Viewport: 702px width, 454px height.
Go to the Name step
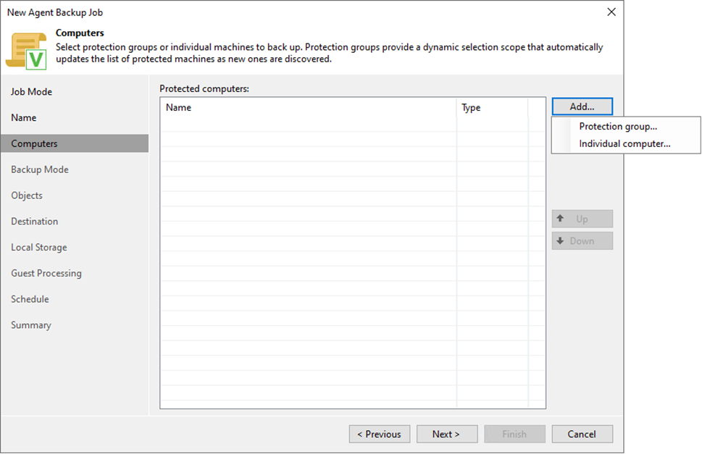point(24,117)
